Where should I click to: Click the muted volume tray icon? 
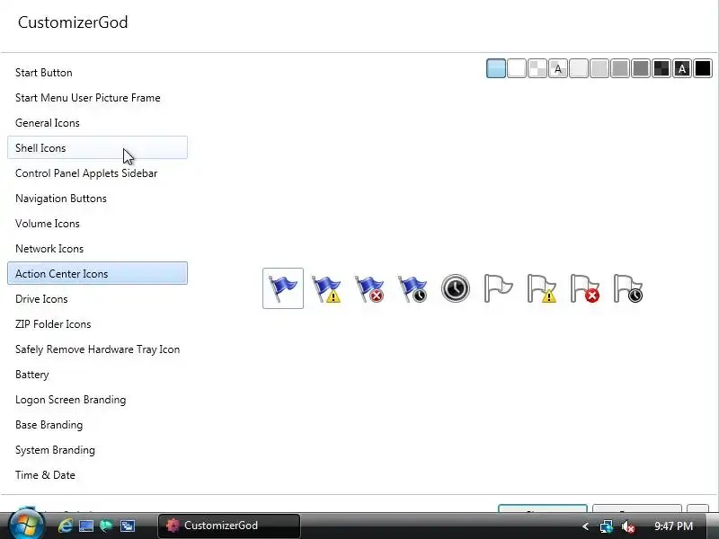[627, 526]
